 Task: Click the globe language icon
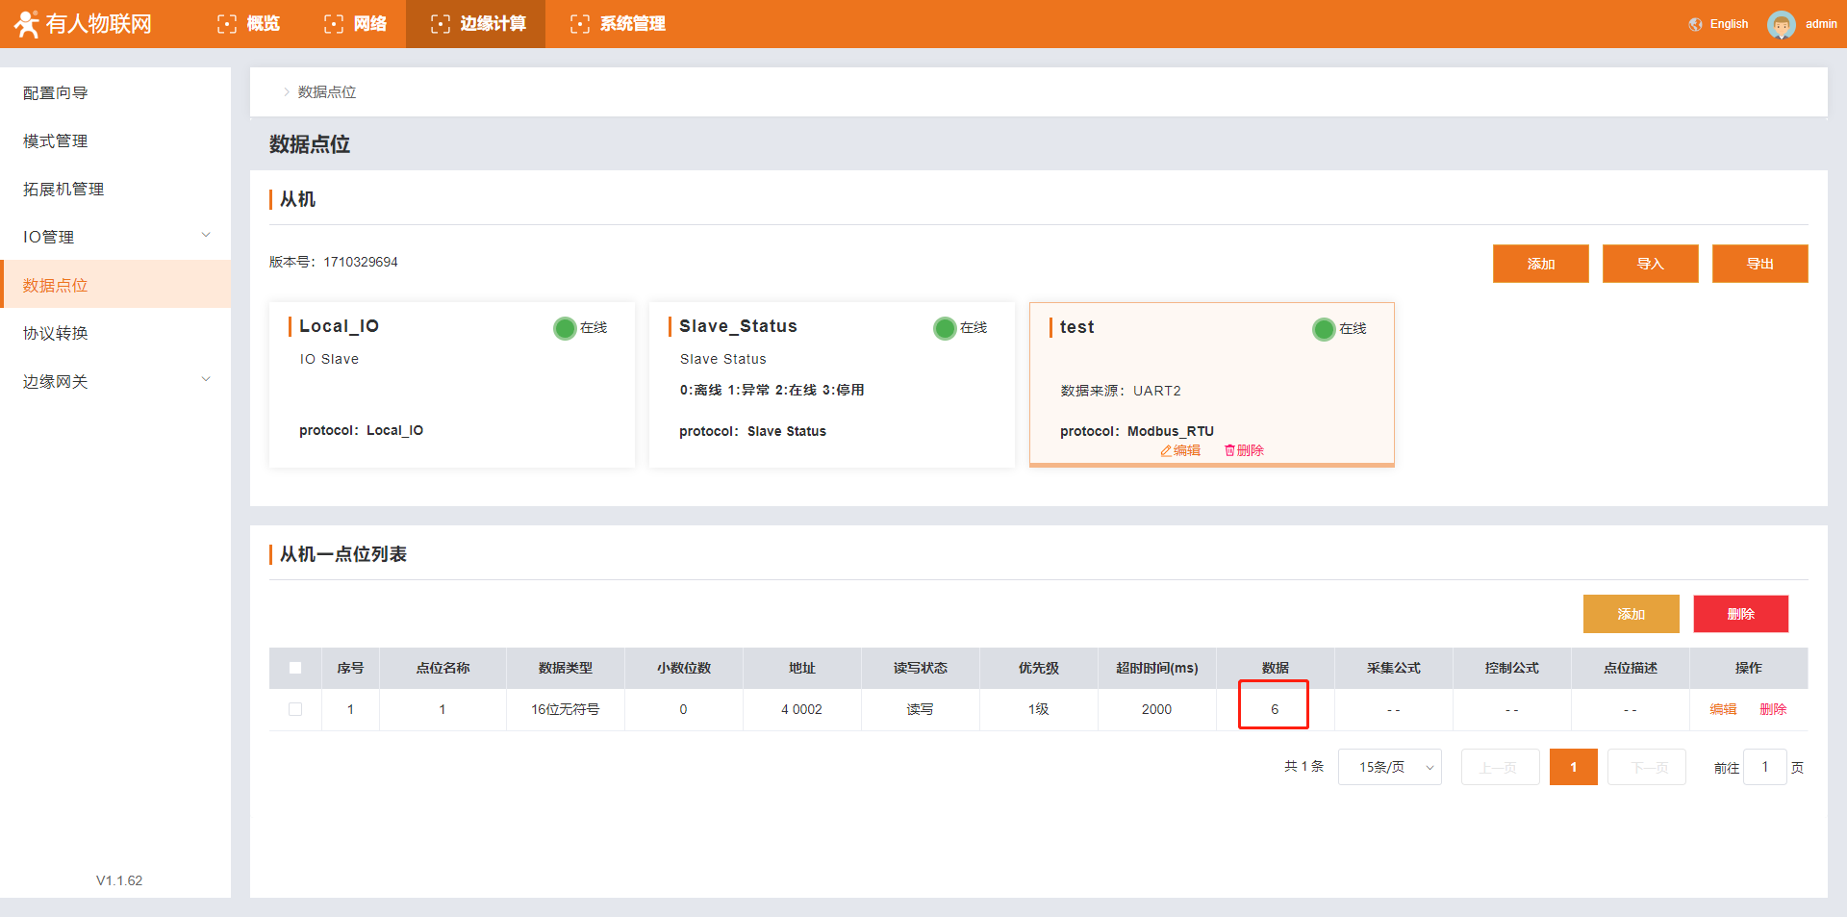1695,24
